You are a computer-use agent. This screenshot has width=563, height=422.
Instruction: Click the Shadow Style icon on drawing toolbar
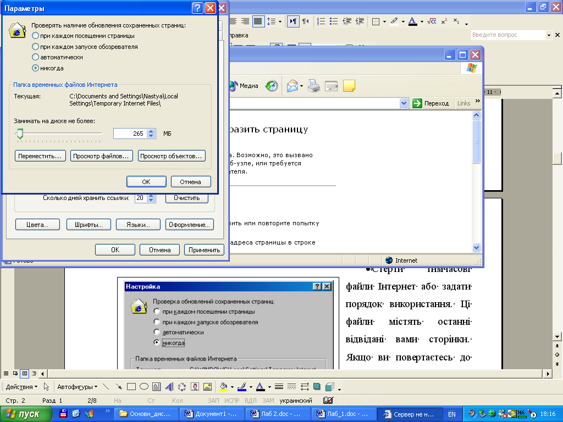coord(317,386)
